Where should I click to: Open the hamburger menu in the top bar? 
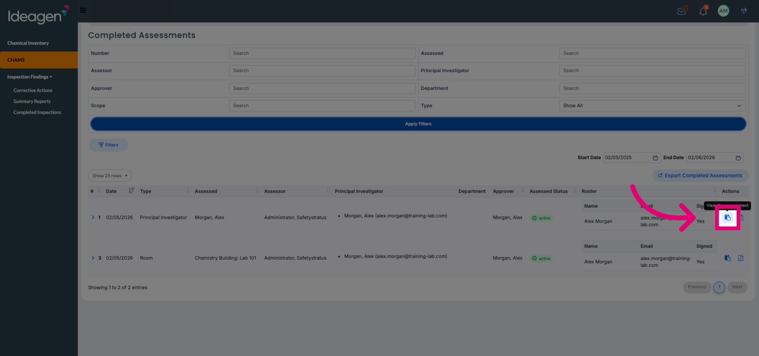(x=83, y=10)
